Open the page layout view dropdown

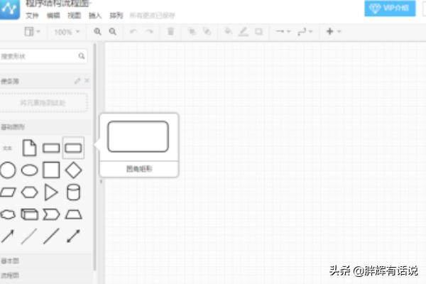[32, 31]
